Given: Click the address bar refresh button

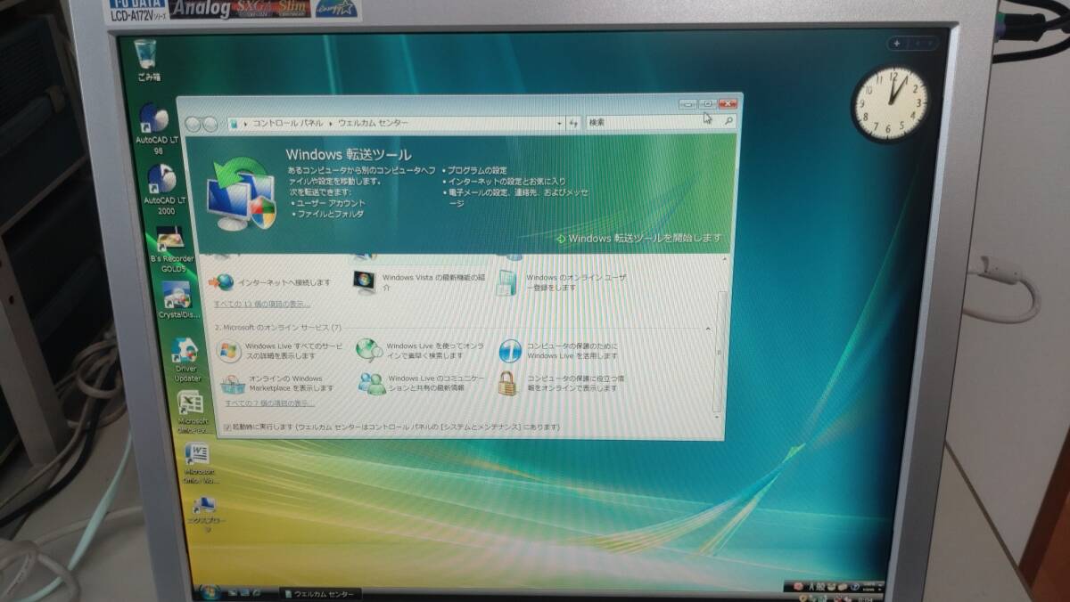Looking at the screenshot, I should click(x=573, y=122).
